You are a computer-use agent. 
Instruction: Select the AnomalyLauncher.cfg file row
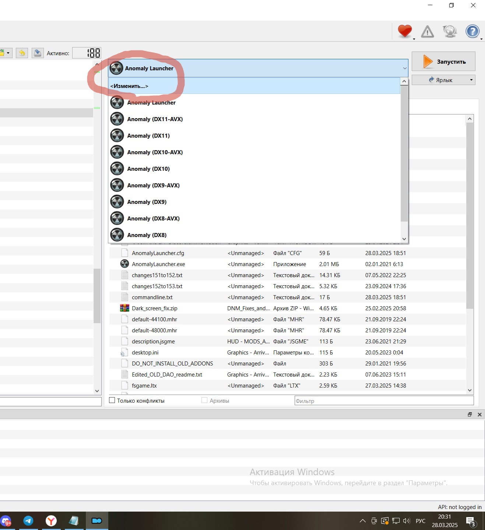coord(288,253)
